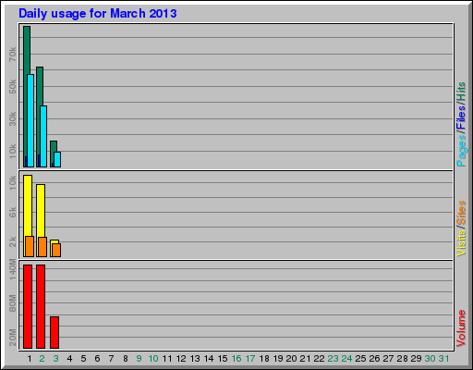Click day '8' on the x-axis
Screen dimensions: 473x370
(x=126, y=359)
